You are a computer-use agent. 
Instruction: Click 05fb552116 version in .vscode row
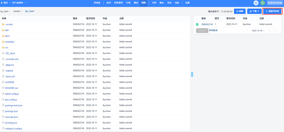[x=78, y=24]
